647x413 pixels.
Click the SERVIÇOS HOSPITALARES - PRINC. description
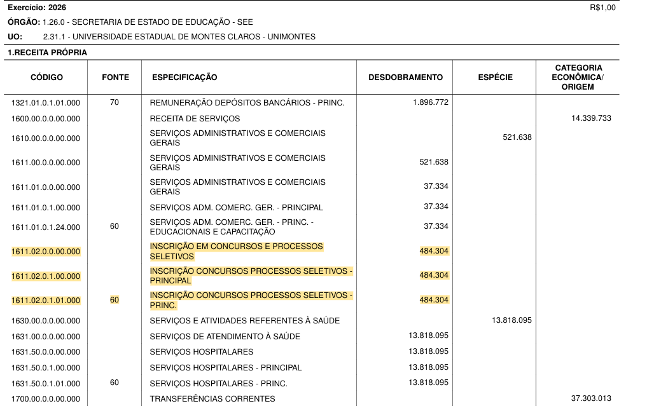(x=218, y=384)
